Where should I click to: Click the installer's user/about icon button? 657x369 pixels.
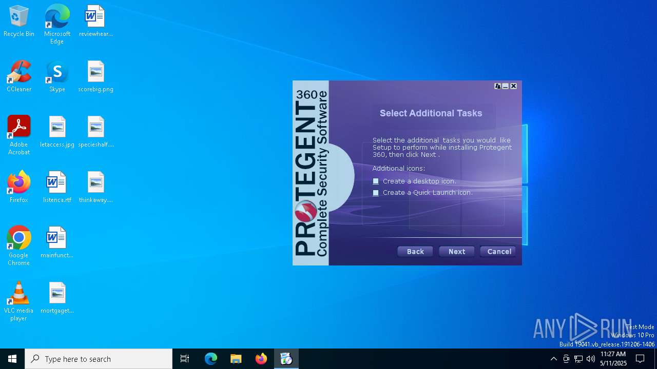[x=497, y=86]
